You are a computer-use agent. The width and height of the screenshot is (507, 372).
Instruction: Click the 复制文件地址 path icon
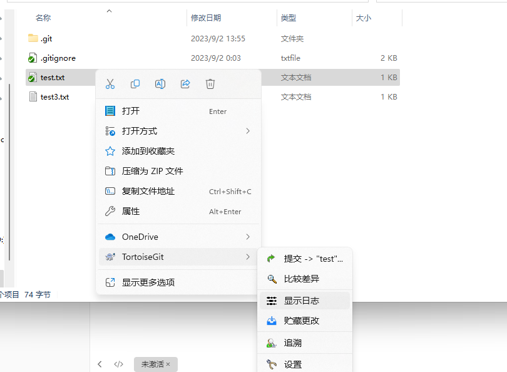coord(110,191)
